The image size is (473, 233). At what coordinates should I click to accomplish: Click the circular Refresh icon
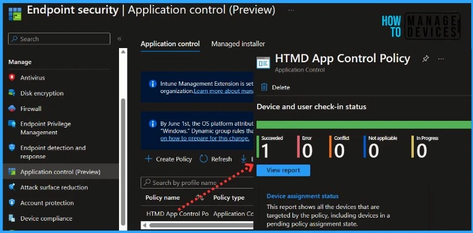(204, 159)
